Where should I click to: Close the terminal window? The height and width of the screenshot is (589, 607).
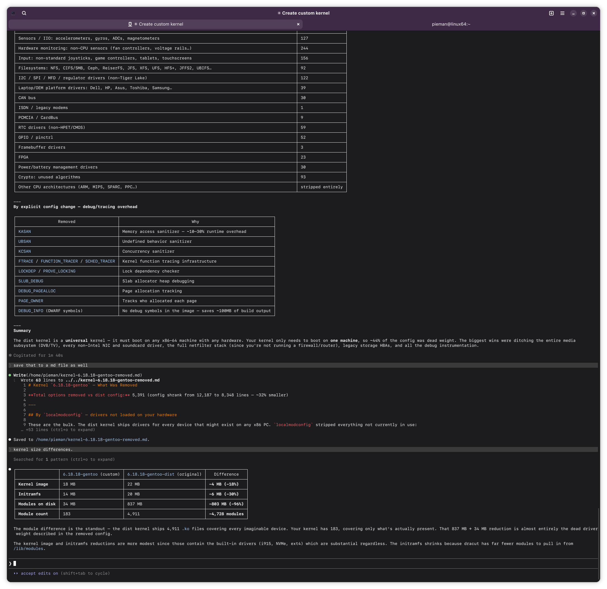(x=594, y=13)
